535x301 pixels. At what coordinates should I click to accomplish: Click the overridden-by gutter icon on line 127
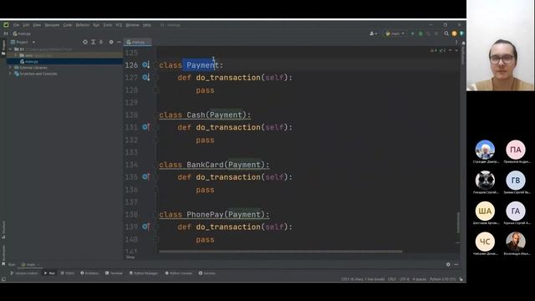pos(146,78)
